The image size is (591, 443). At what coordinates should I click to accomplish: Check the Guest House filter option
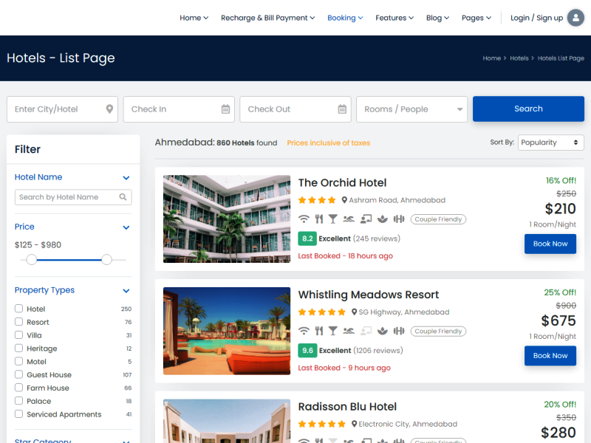[18, 374]
